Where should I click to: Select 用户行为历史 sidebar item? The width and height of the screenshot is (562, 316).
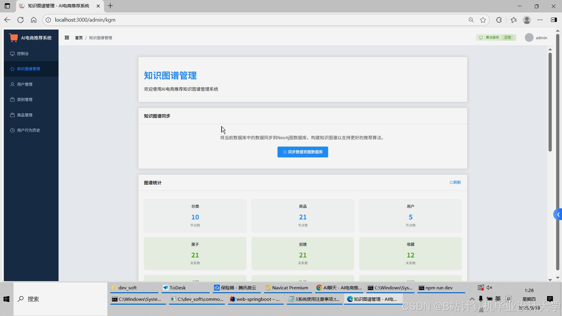[x=28, y=130]
